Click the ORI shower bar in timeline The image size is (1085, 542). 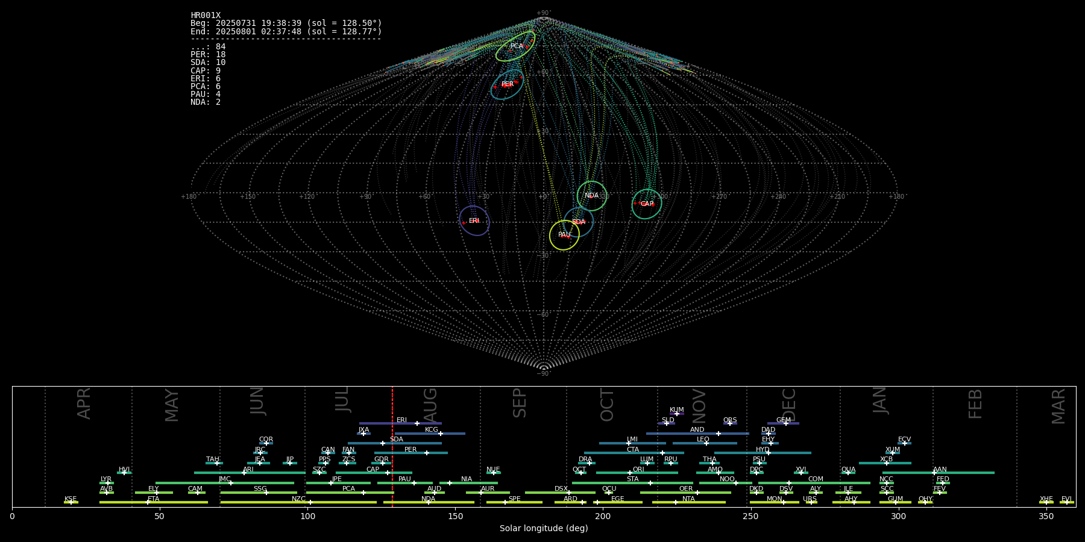[637, 473]
